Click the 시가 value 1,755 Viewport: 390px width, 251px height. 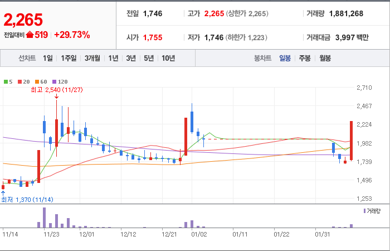click(x=153, y=37)
